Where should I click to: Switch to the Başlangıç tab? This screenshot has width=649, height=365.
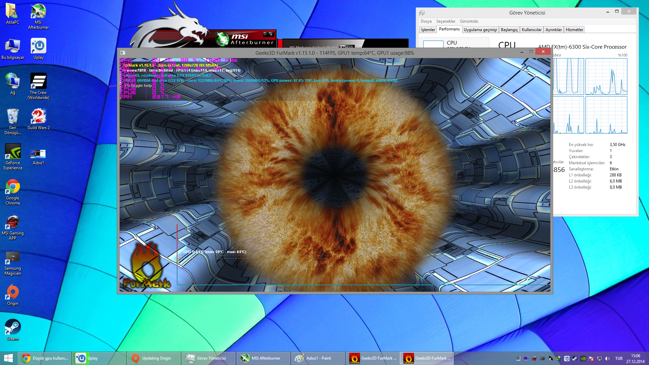click(x=509, y=30)
